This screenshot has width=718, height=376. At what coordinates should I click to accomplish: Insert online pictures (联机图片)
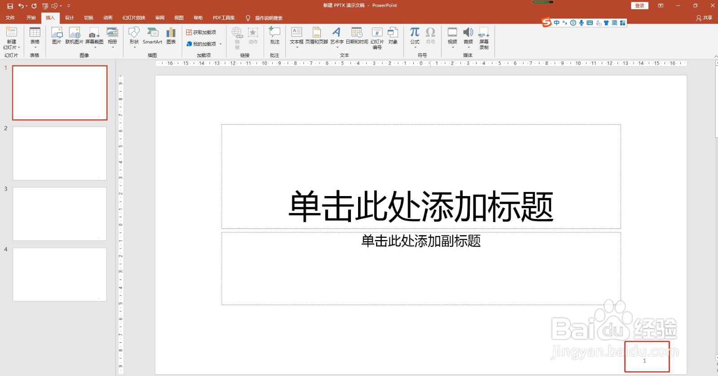(x=74, y=36)
